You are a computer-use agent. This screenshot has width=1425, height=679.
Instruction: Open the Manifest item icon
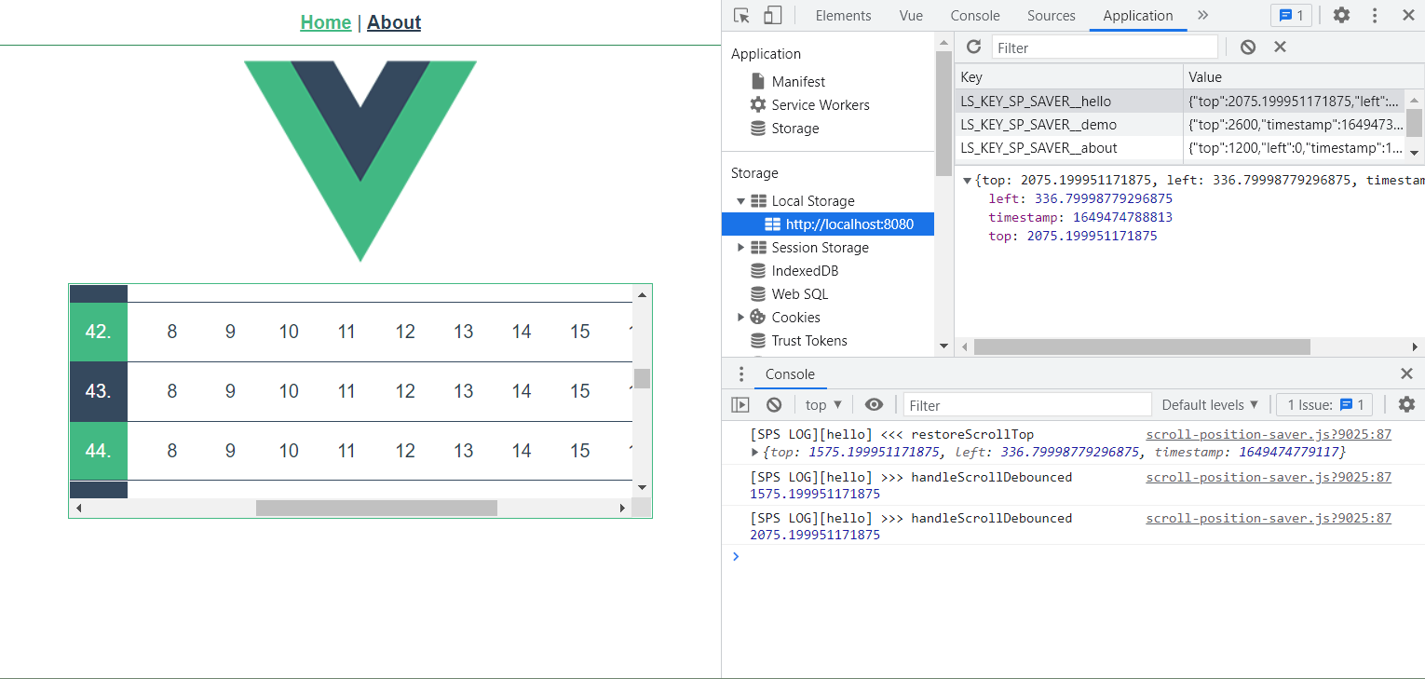click(758, 81)
